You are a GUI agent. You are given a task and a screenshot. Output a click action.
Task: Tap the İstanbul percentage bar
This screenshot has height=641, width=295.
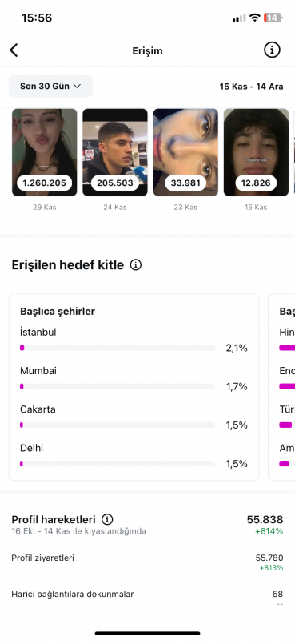pyautogui.click(x=118, y=348)
